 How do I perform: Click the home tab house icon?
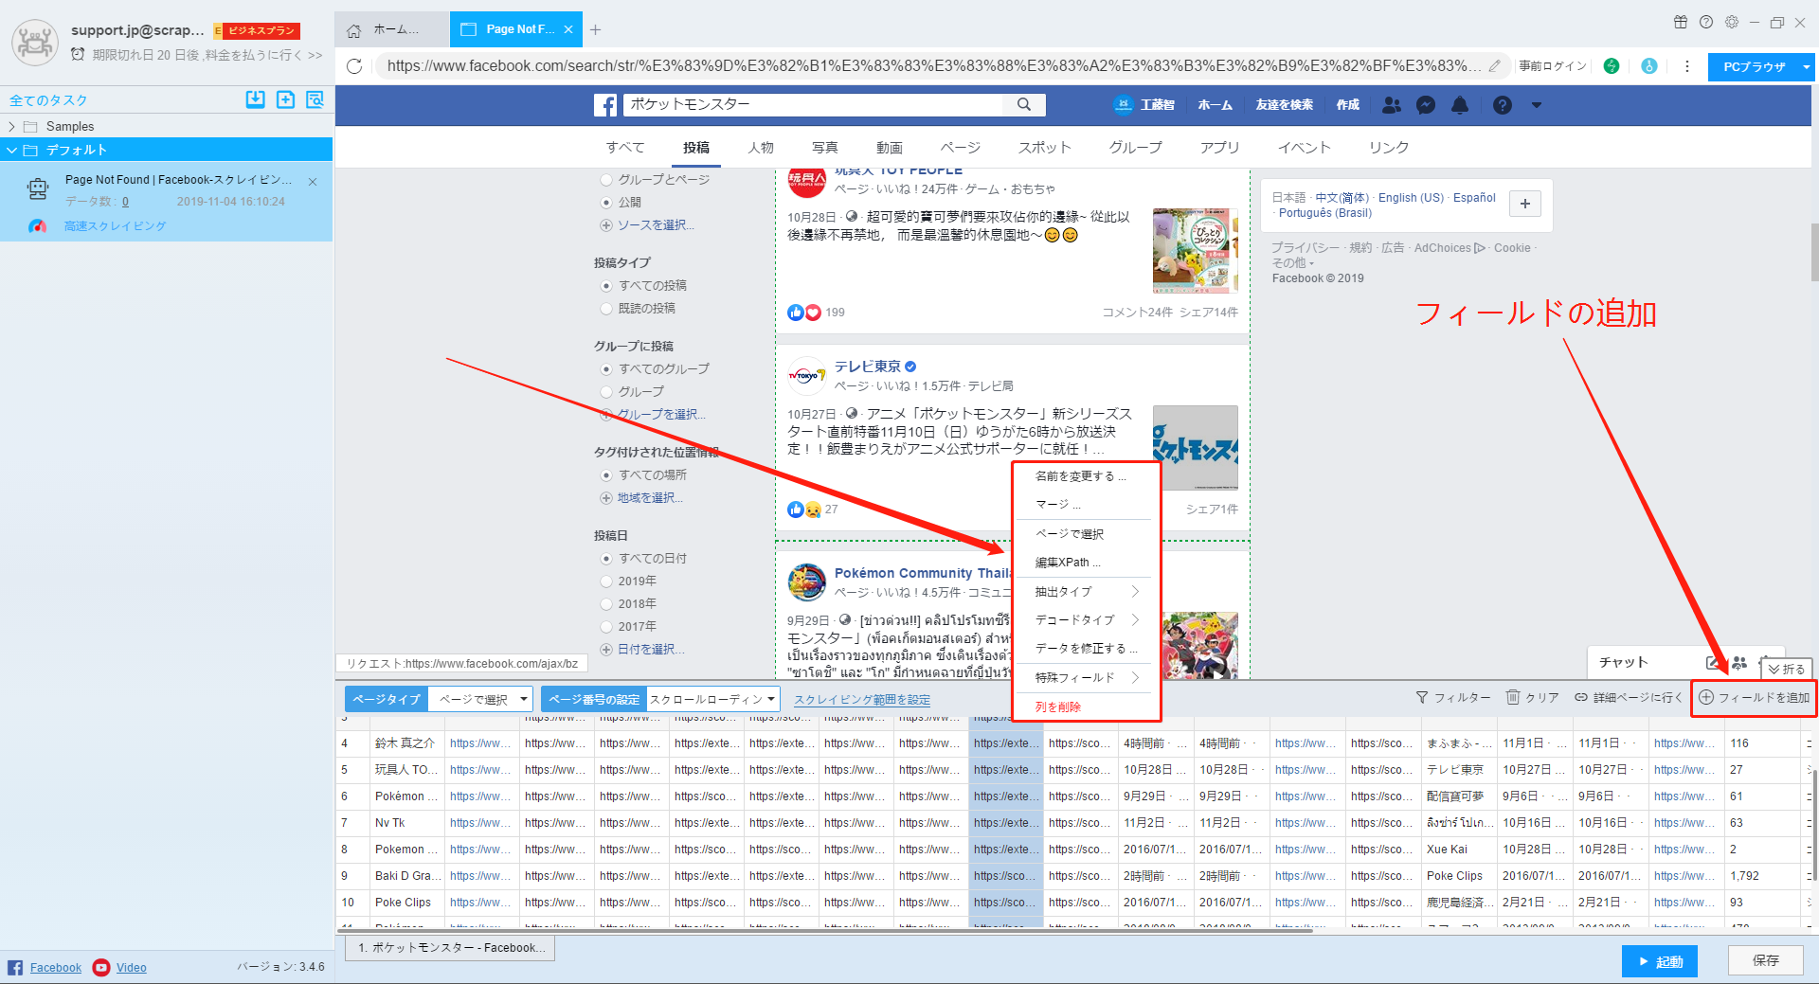[x=354, y=30]
